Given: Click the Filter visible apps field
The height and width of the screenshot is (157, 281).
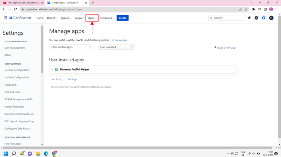Looking at the screenshot, I should pyautogui.click(x=71, y=47).
